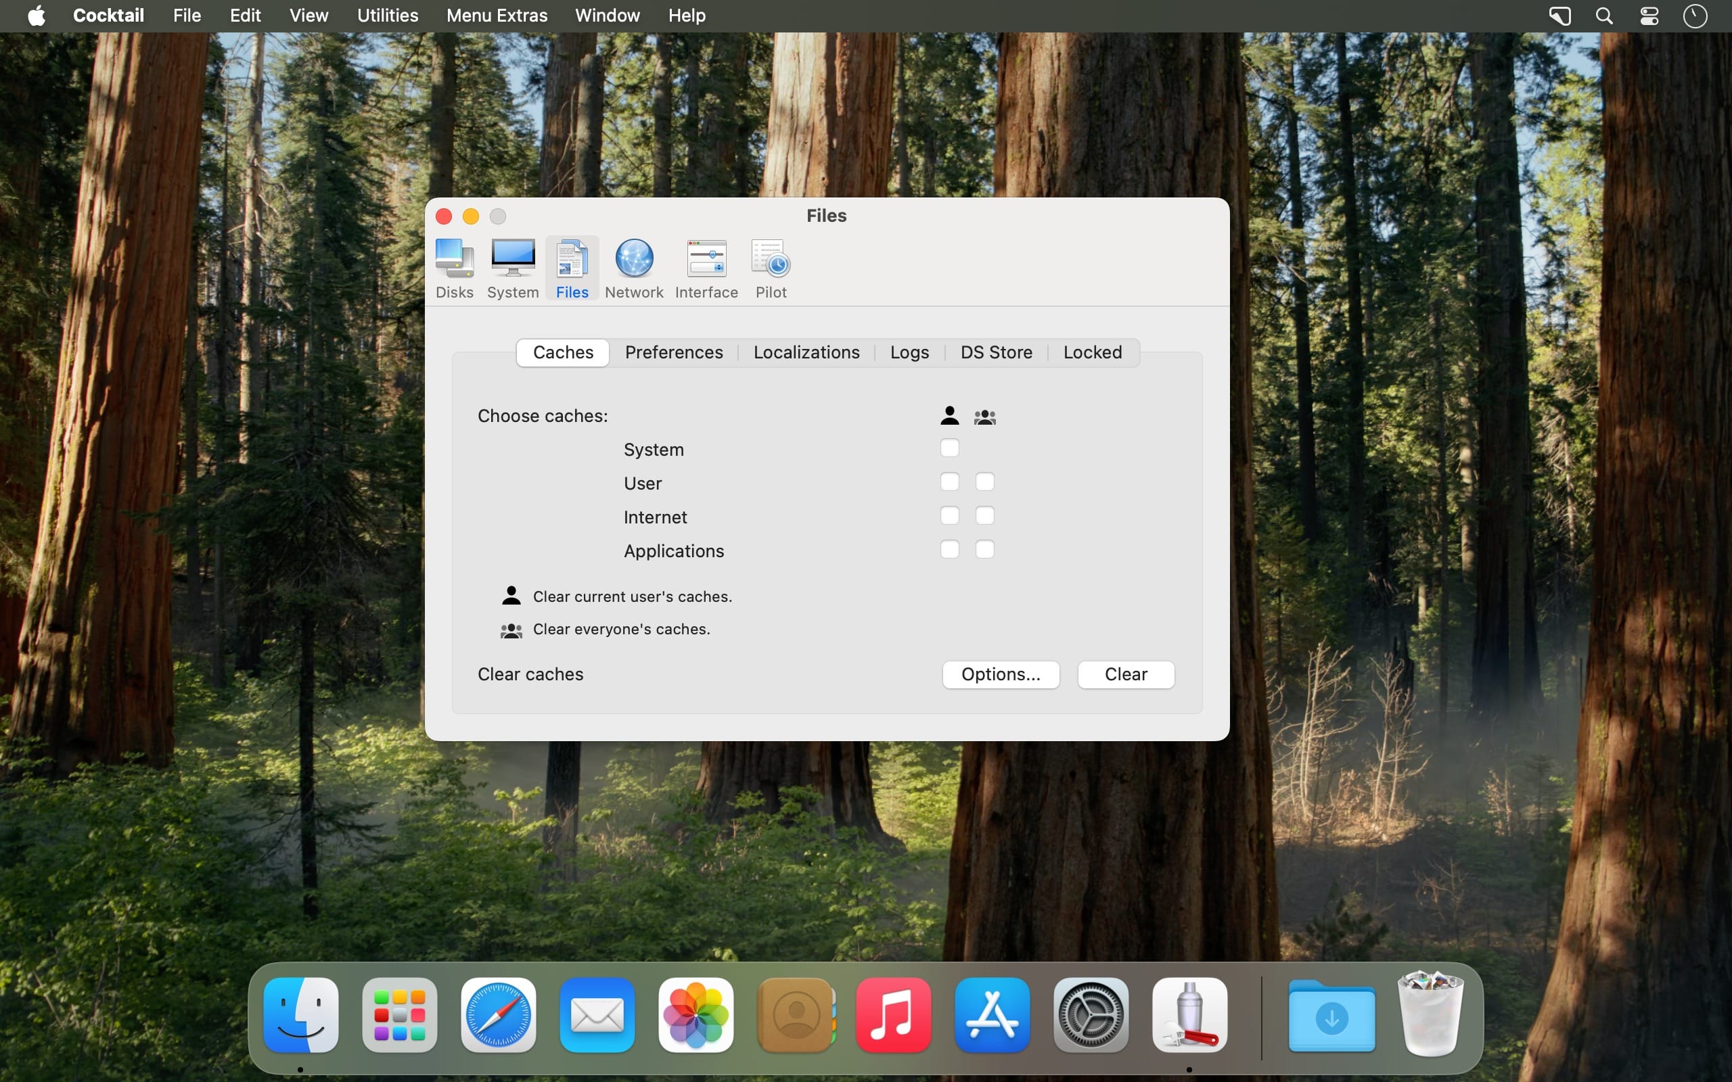This screenshot has width=1732, height=1082.
Task: Click the 'Internet' cache row label
Action: coord(655,517)
